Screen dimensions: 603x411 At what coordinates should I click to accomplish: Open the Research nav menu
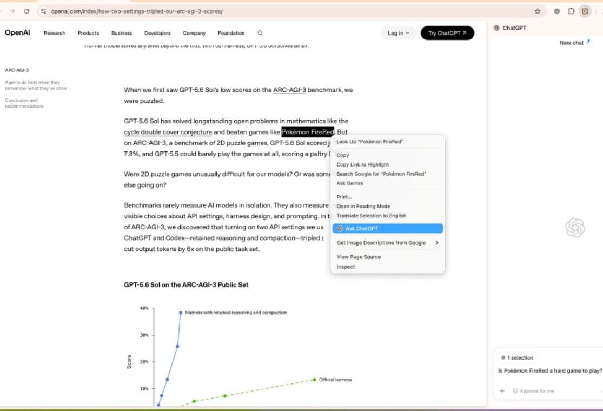(55, 33)
